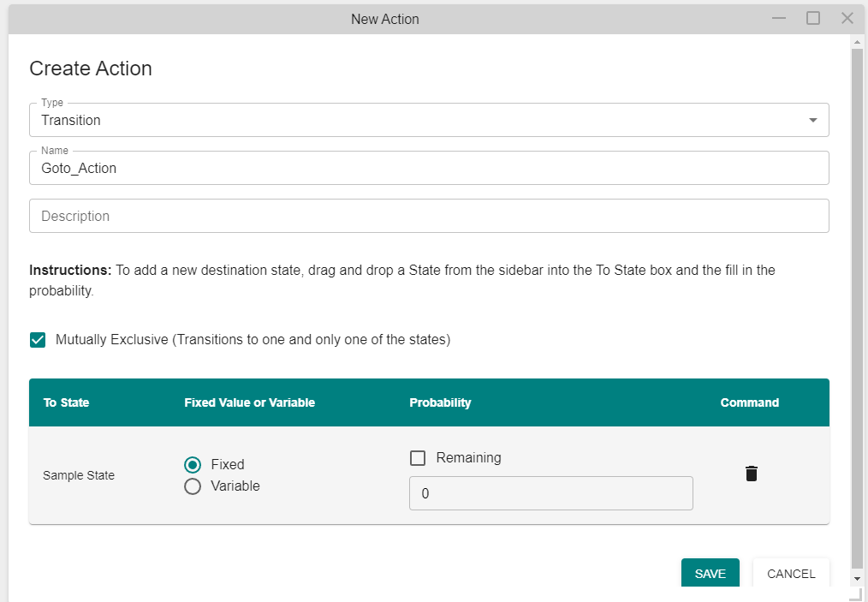Click the Probability value field showing 0
Image resolution: width=868 pixels, height=602 pixels.
(550, 493)
